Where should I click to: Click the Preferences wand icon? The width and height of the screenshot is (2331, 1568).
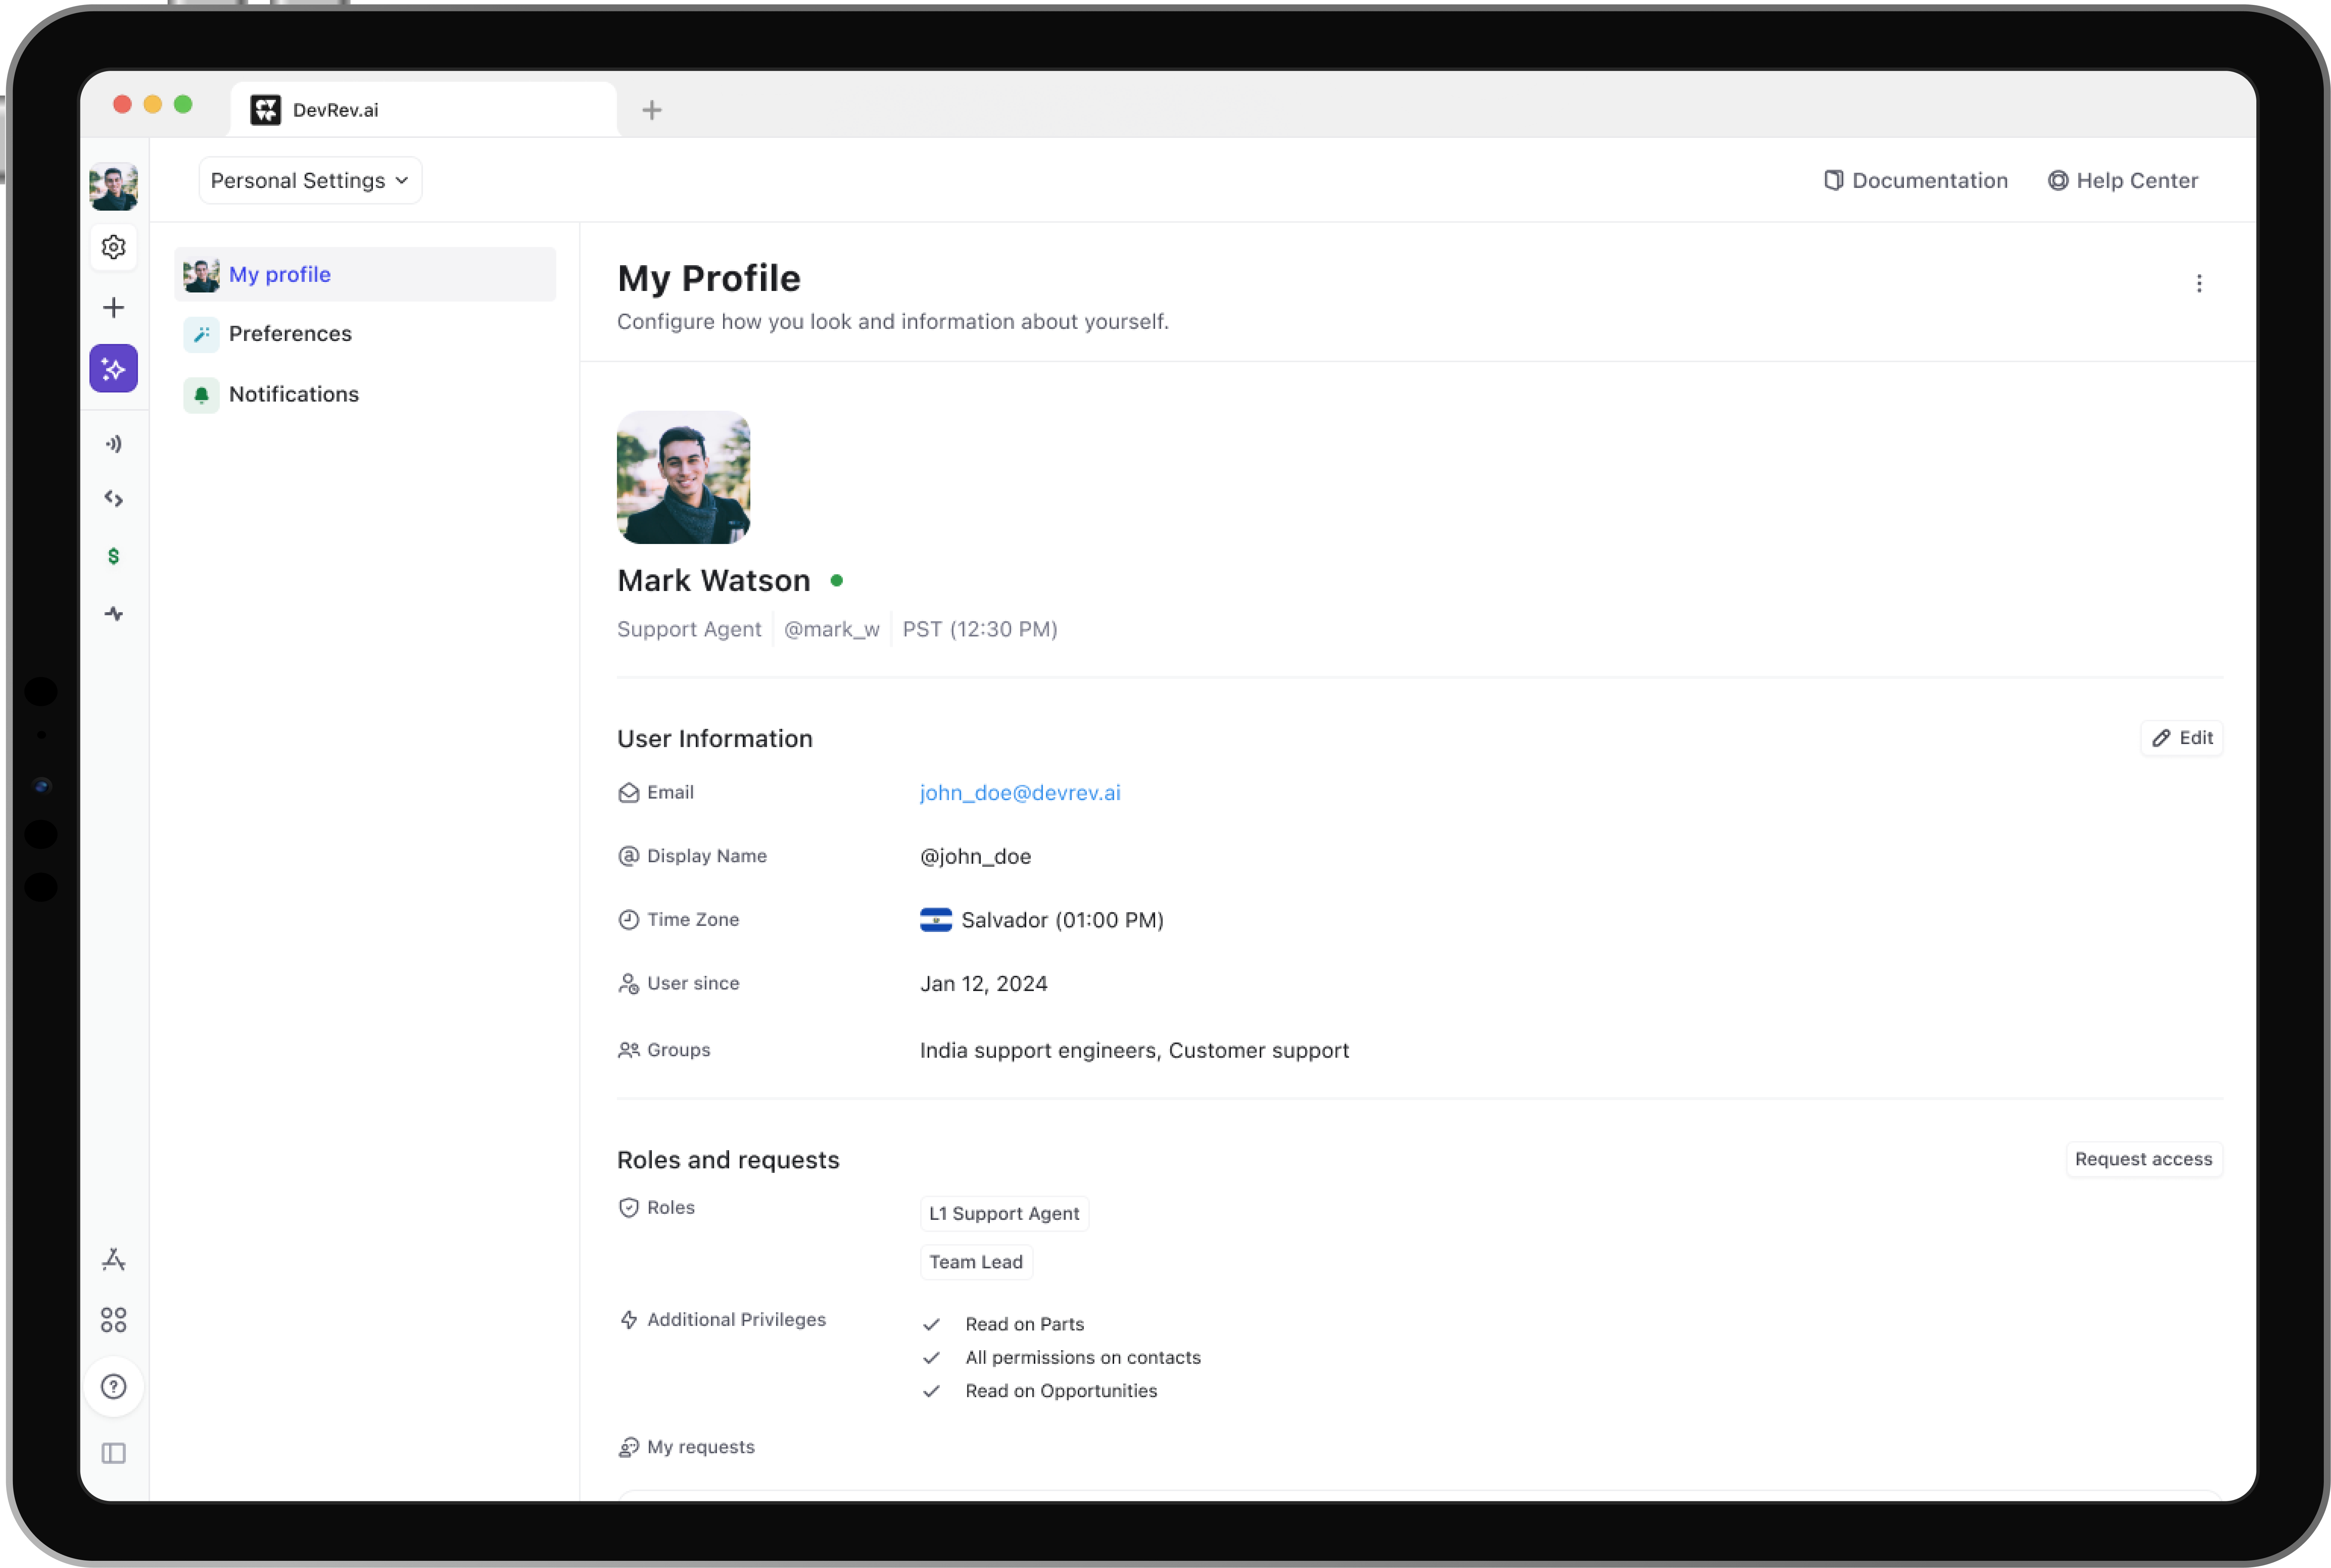click(201, 334)
